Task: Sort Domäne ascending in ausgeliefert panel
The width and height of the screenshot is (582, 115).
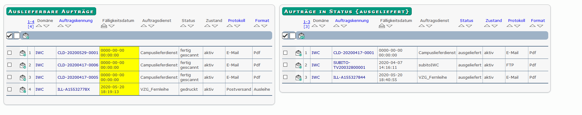Action: (x=315, y=26)
